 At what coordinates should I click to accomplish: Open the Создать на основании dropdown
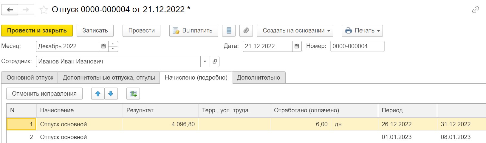pos(295,30)
